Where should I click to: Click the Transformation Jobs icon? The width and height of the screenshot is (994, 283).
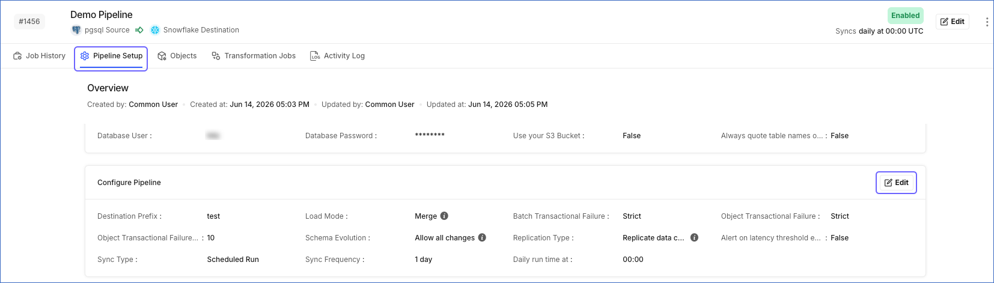(x=216, y=56)
